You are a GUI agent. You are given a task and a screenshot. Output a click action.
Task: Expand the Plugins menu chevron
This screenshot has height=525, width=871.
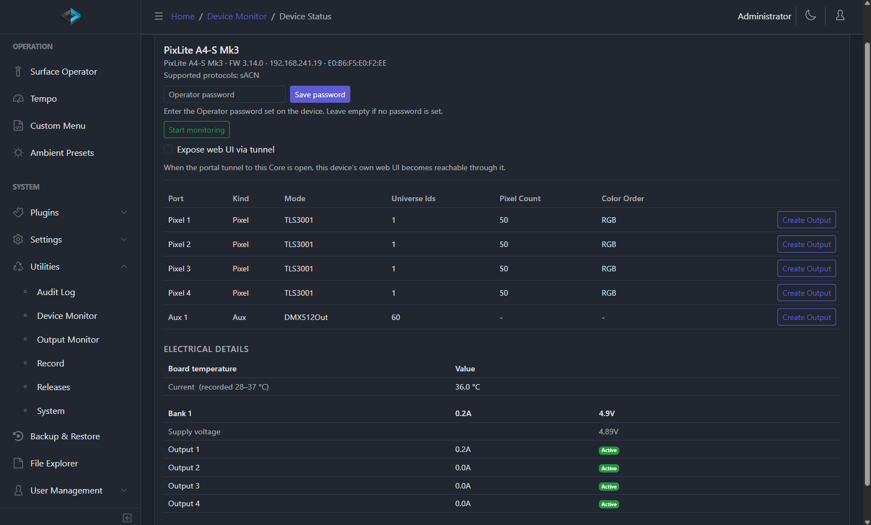(124, 212)
